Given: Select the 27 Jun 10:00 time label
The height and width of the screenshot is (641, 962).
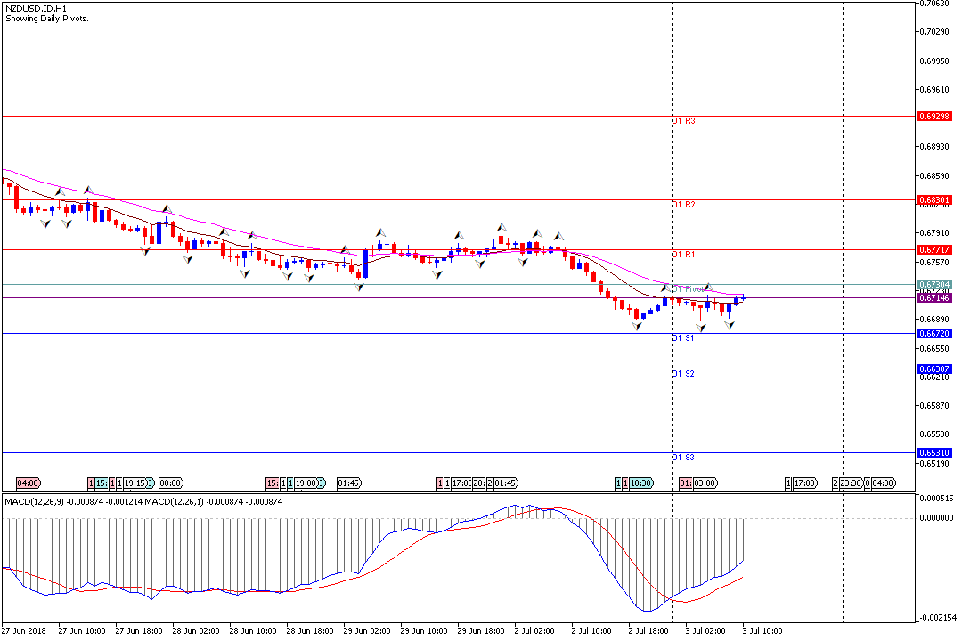Looking at the screenshot, I should [82, 630].
